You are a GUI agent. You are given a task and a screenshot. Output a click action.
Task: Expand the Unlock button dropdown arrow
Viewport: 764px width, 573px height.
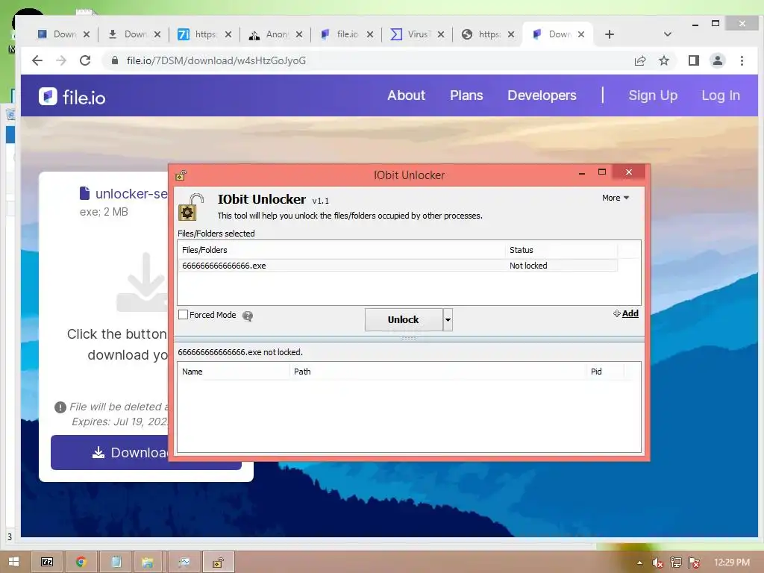[x=448, y=319]
